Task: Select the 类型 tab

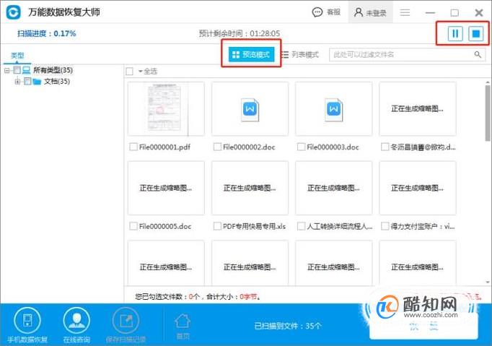Action: click(17, 56)
